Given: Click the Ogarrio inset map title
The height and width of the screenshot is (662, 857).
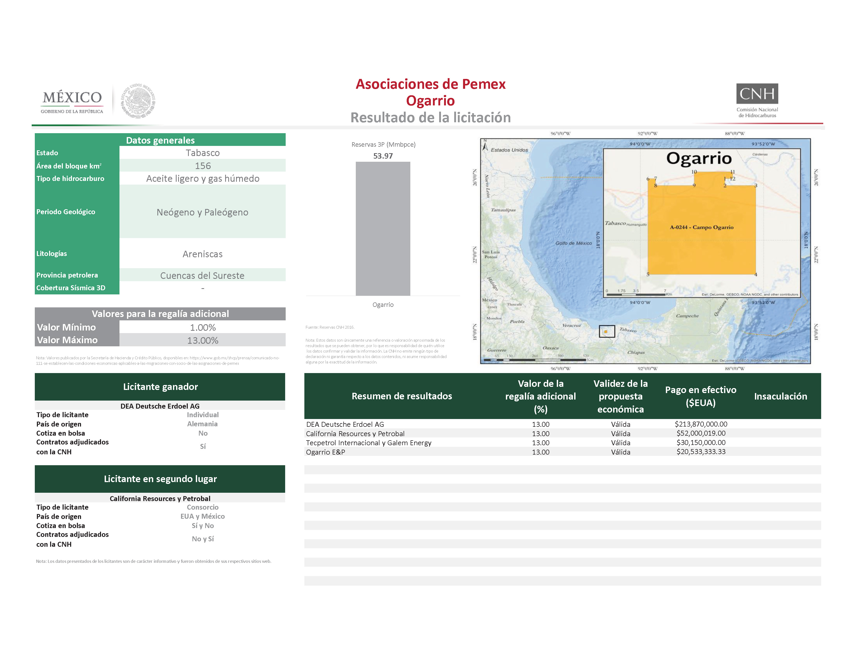Looking at the screenshot, I should (x=699, y=158).
